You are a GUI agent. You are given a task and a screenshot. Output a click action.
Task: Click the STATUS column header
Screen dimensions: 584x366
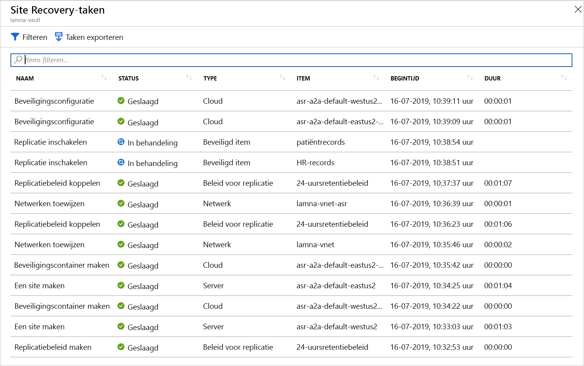(128, 78)
